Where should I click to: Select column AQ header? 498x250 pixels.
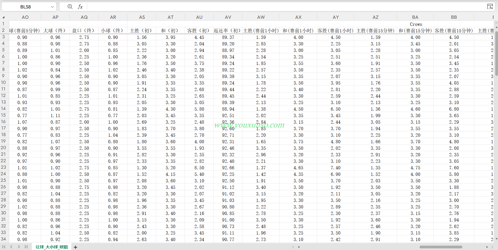point(84,17)
